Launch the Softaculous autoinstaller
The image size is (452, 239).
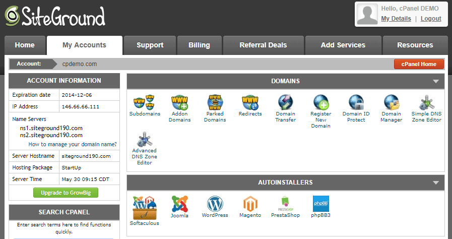point(145,211)
